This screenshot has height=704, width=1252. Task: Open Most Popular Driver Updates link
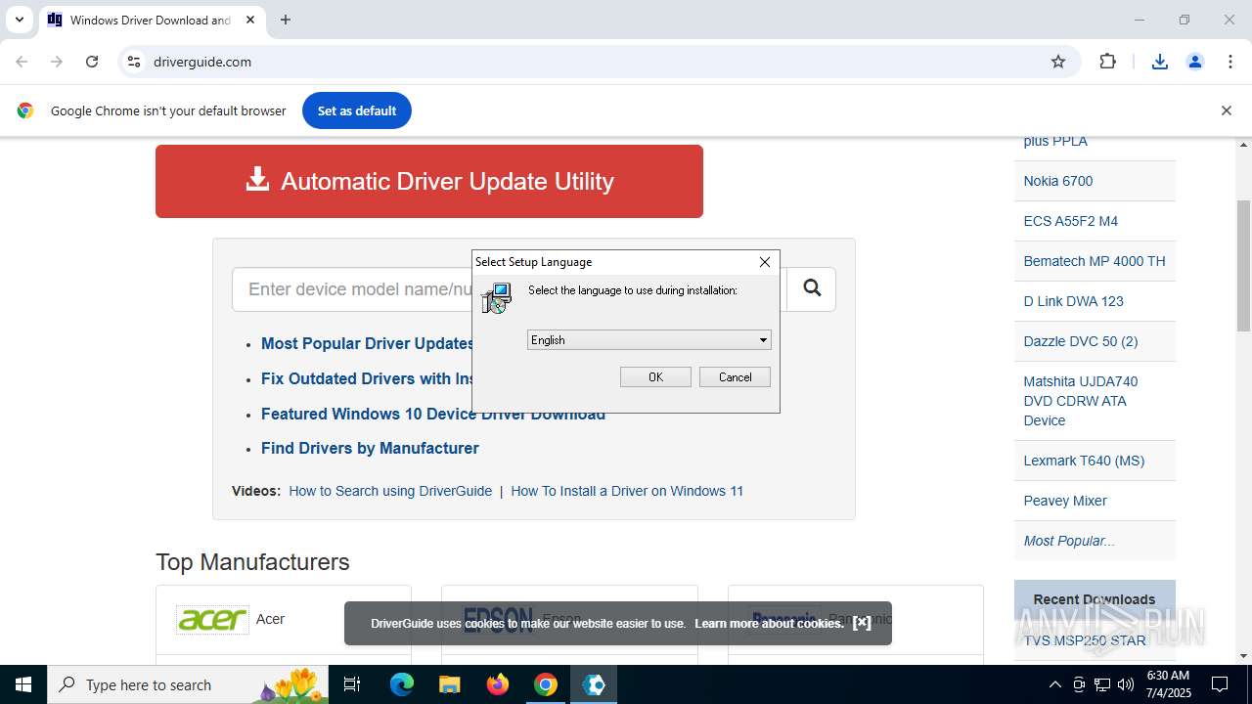tap(368, 344)
